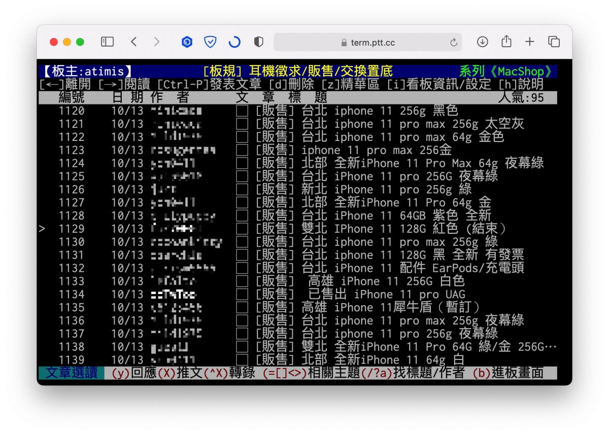The width and height of the screenshot is (609, 434).
Task: Open the shield checkmark extension
Action: tap(210, 42)
